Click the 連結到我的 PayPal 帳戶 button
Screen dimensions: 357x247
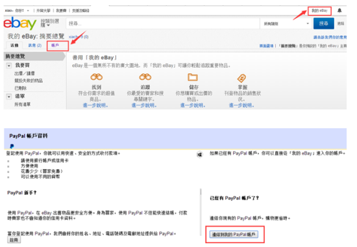pyautogui.click(x=234, y=235)
